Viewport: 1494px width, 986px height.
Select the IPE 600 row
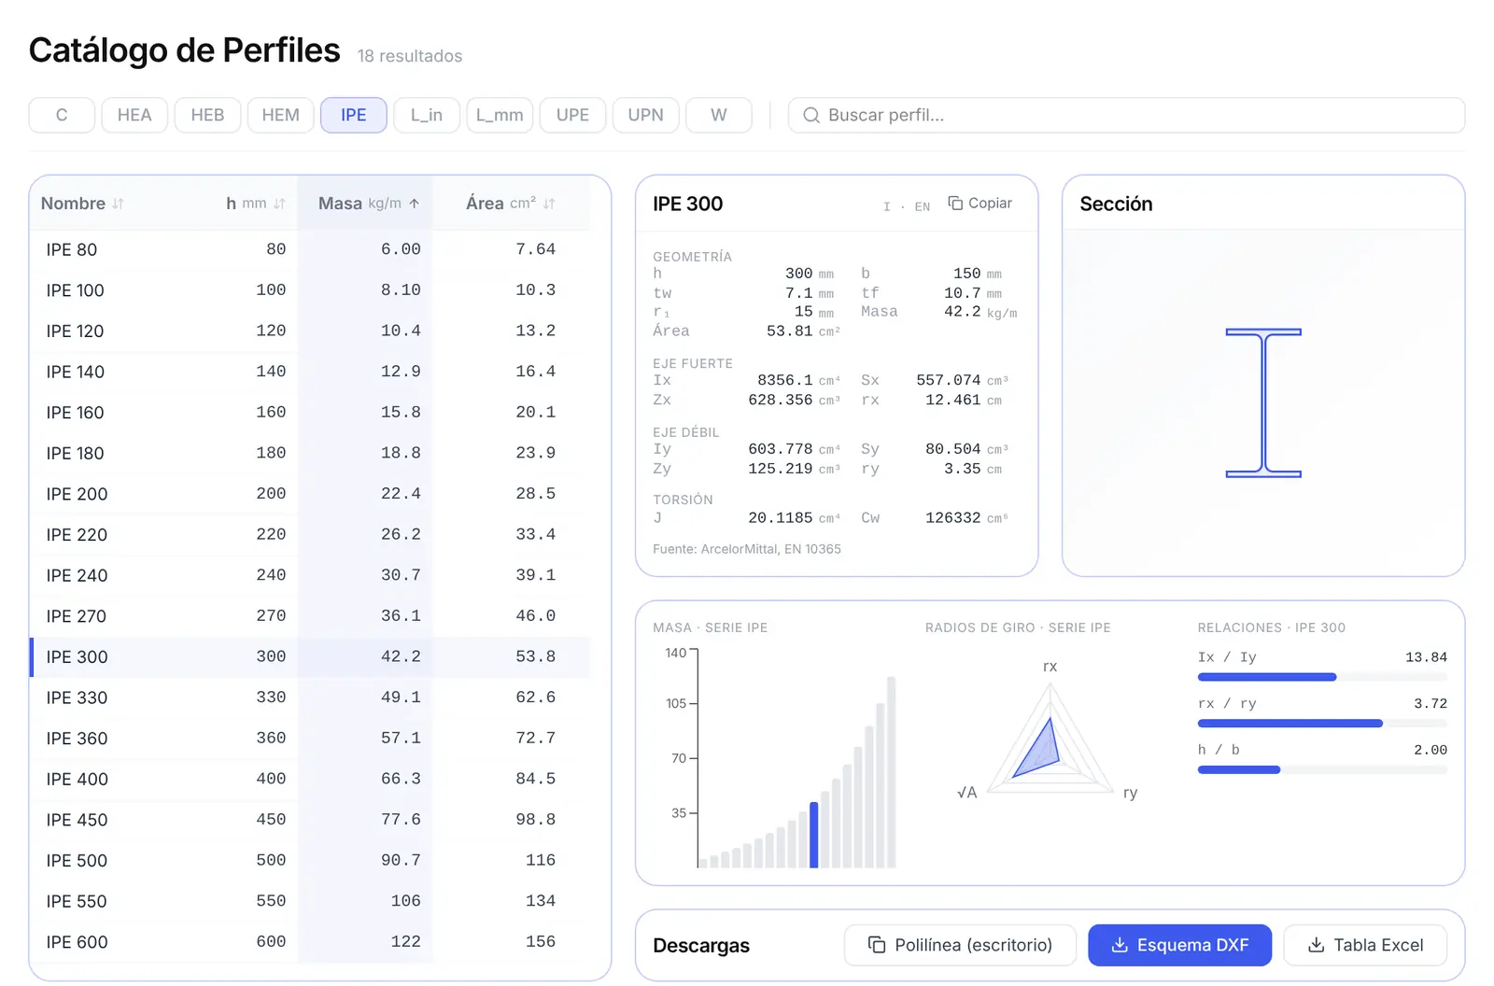pyautogui.click(x=310, y=942)
